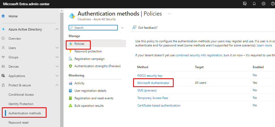Click the notifications bell icon
275x127 pixels.
(x=254, y=4)
